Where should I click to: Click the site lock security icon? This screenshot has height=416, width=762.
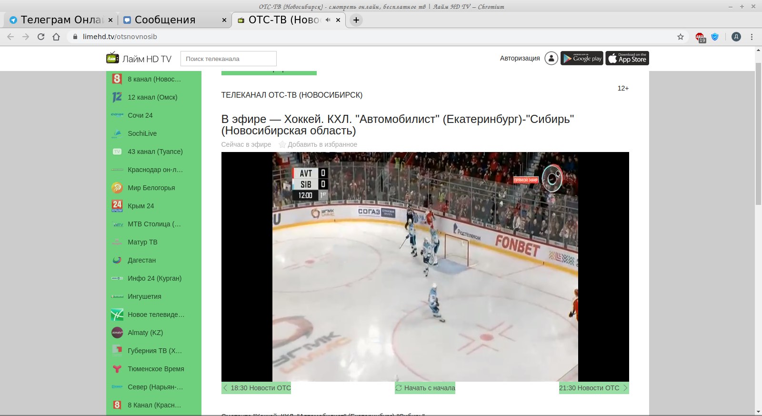[x=75, y=37]
